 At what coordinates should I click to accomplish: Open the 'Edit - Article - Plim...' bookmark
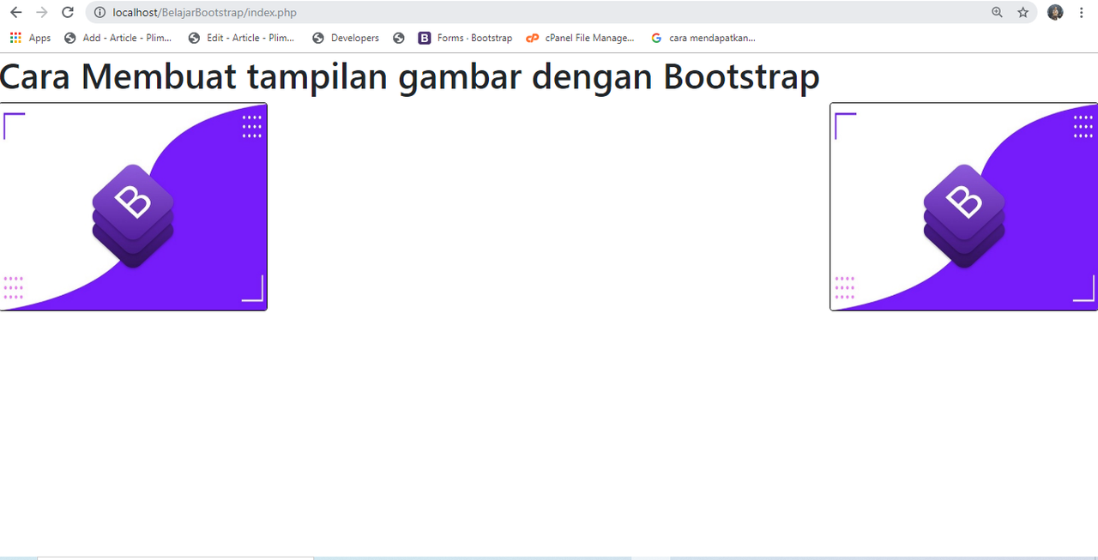click(x=241, y=38)
